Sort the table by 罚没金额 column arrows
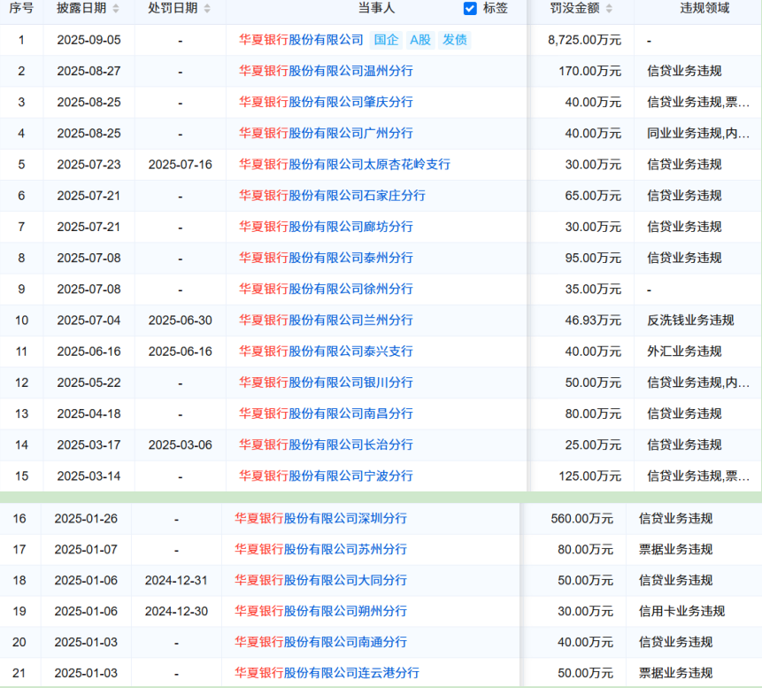The image size is (762, 688). [610, 8]
